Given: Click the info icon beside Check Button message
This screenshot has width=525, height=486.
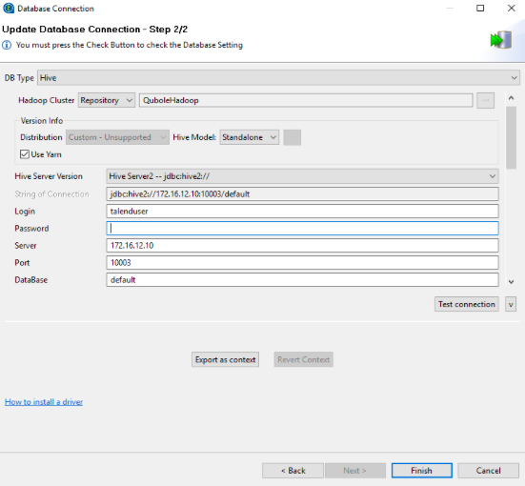Looking at the screenshot, I should [x=7, y=45].
